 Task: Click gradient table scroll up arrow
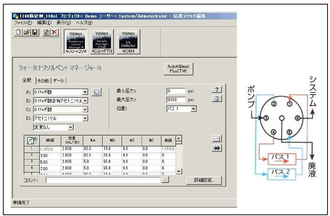pos(179,138)
